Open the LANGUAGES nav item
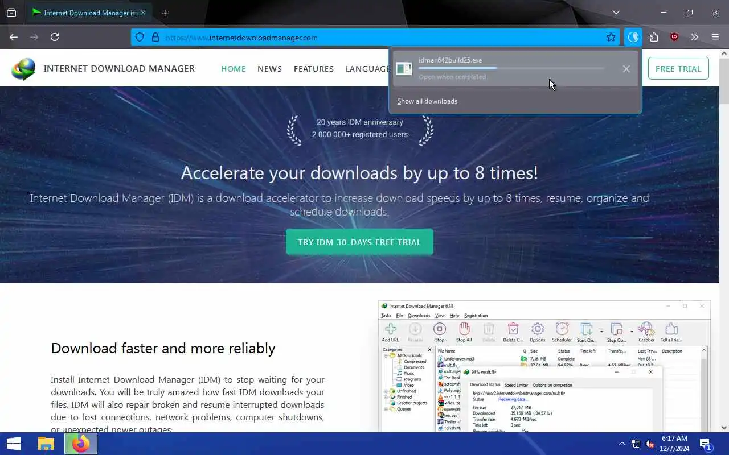This screenshot has height=455, width=729. coord(367,68)
